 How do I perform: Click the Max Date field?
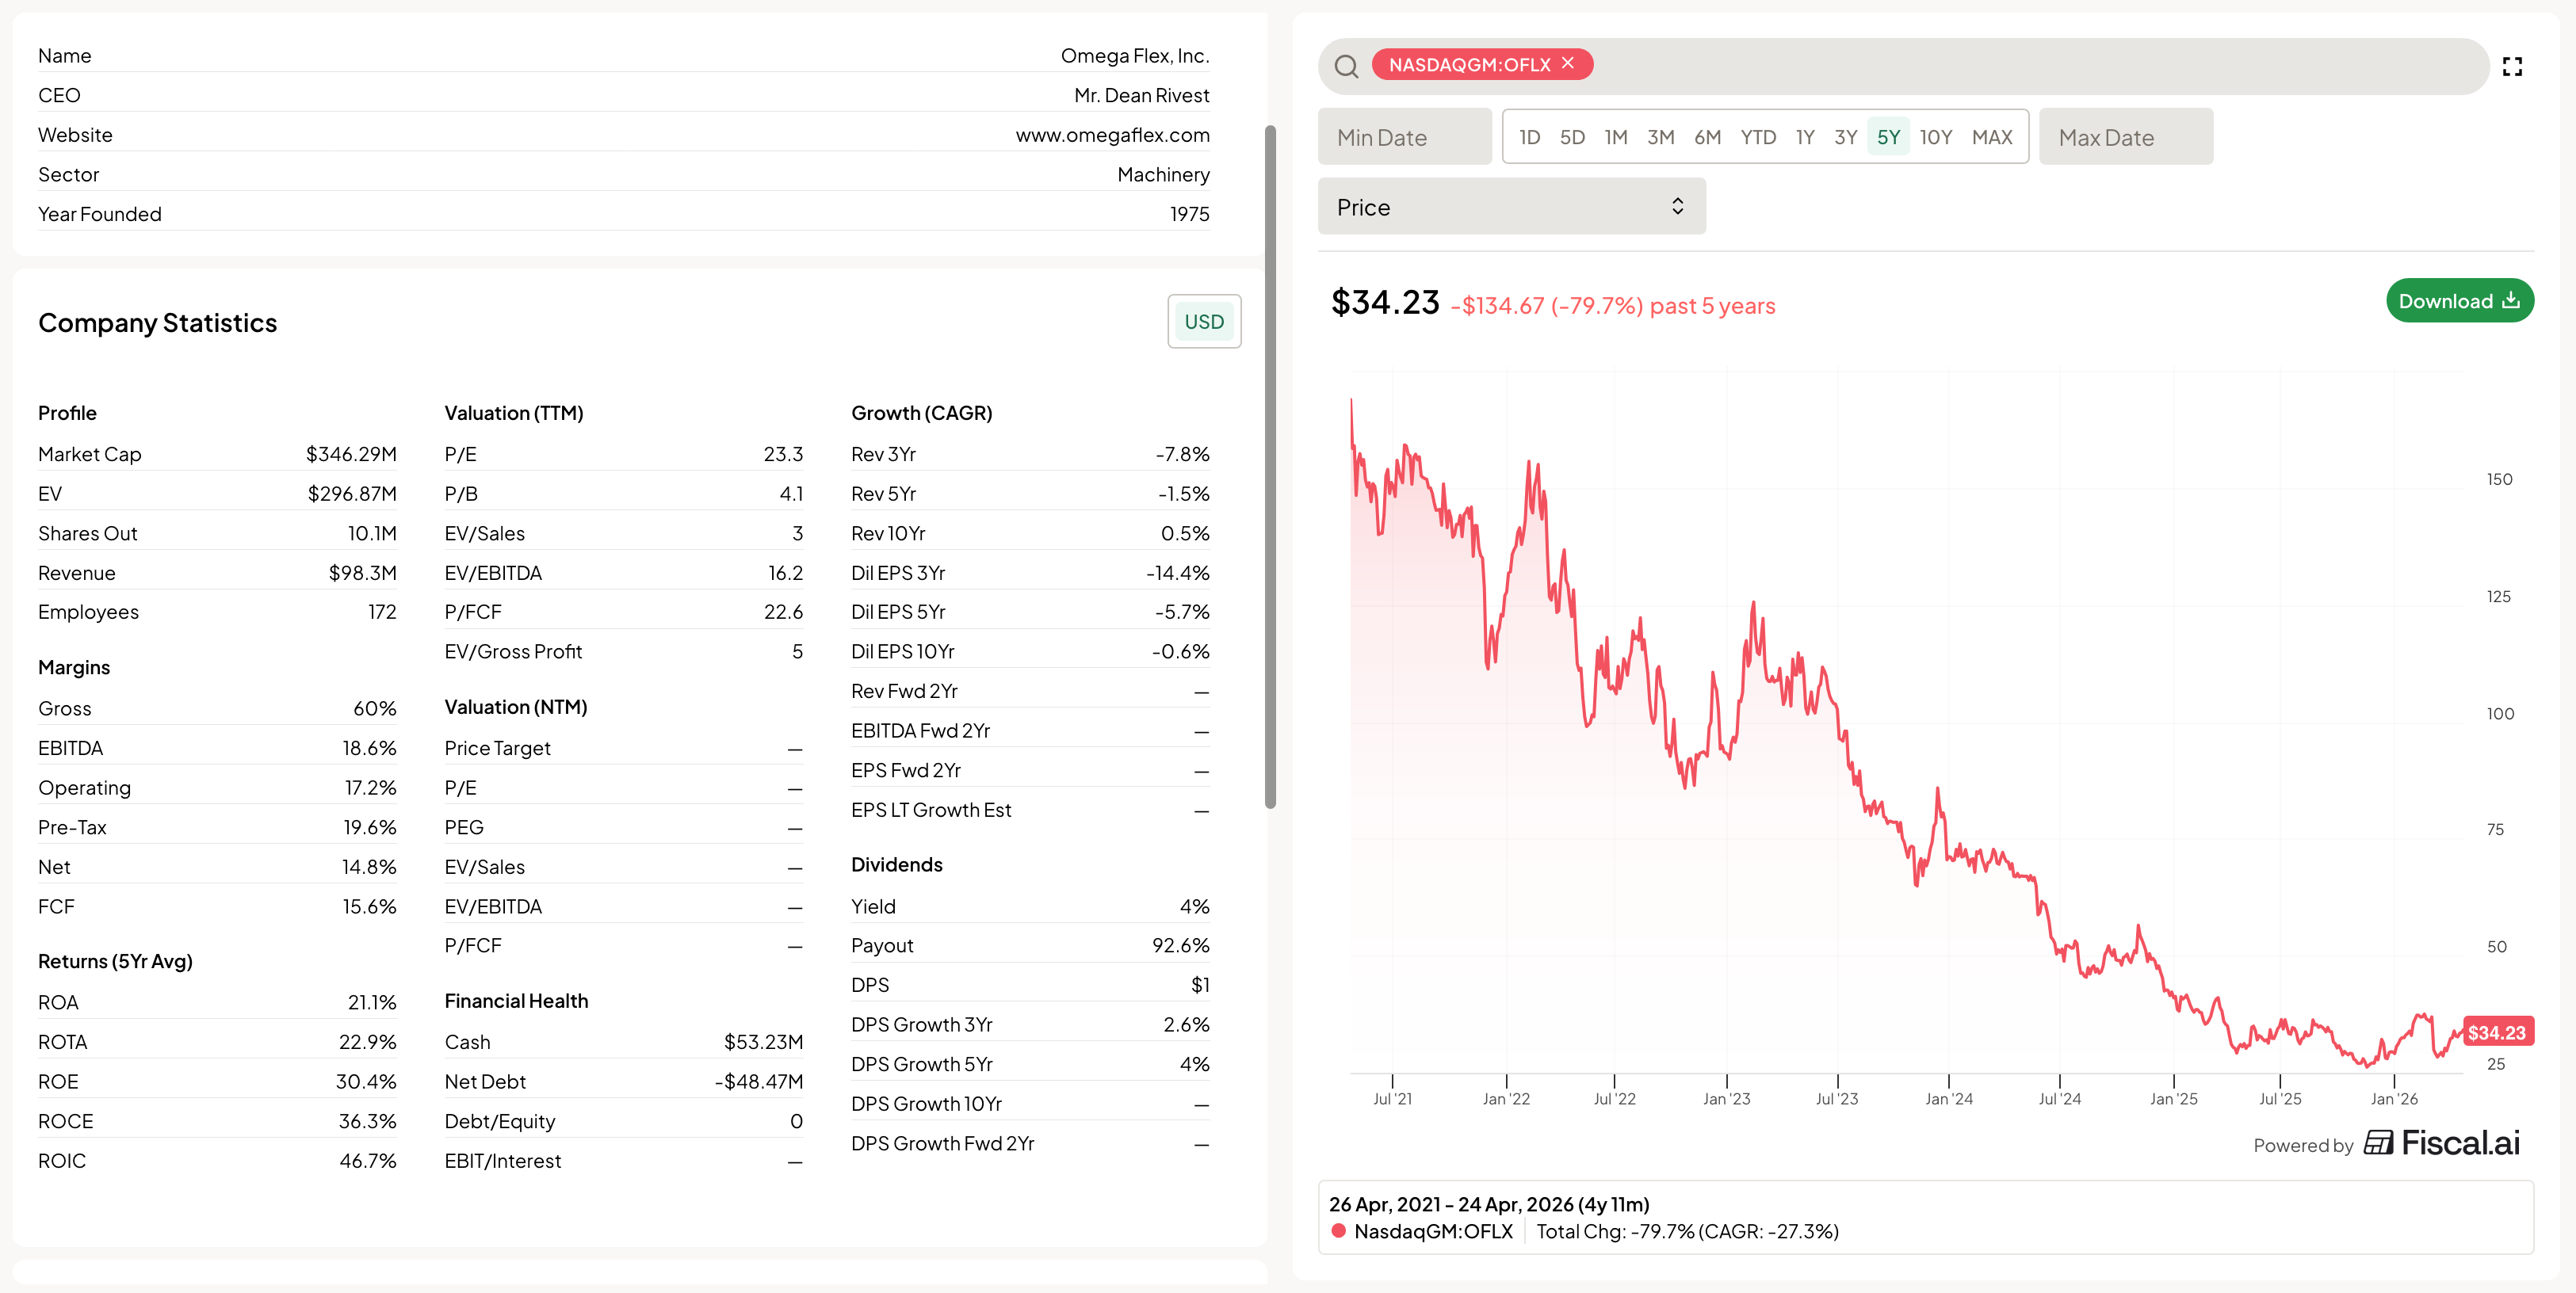pos(2125,137)
